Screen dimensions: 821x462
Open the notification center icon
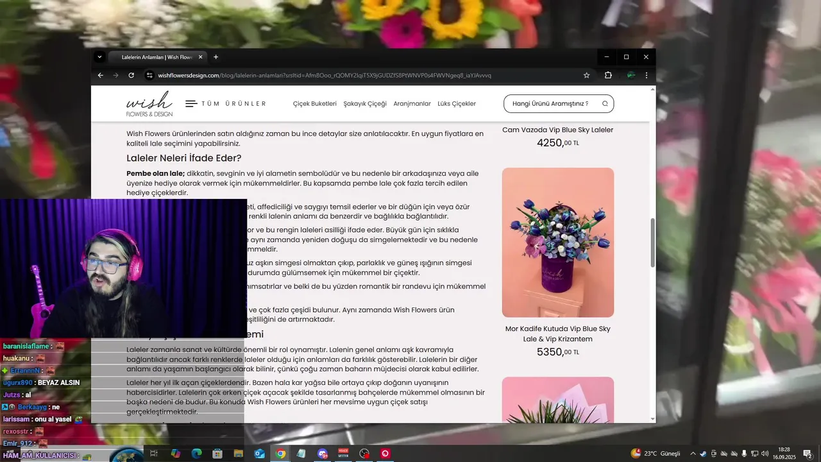tap(808, 454)
